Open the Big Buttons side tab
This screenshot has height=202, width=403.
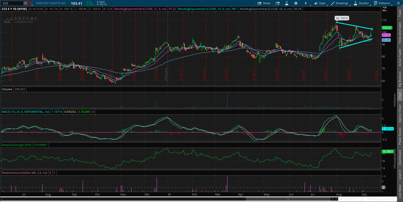[400, 79]
